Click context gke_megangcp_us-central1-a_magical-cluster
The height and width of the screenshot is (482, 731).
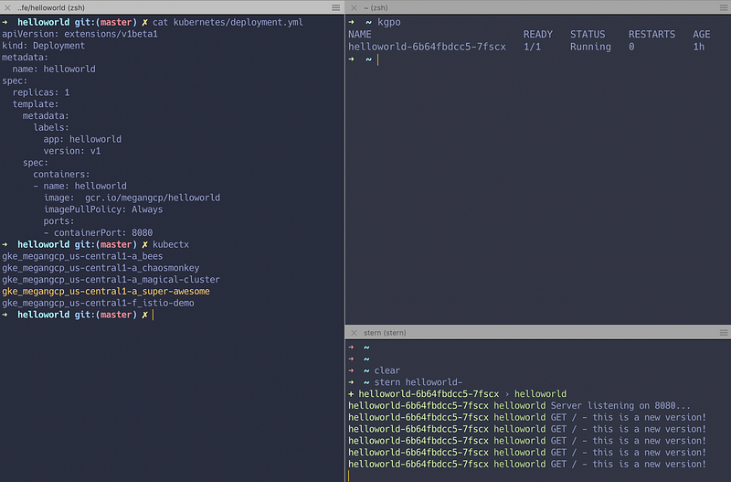pos(111,280)
